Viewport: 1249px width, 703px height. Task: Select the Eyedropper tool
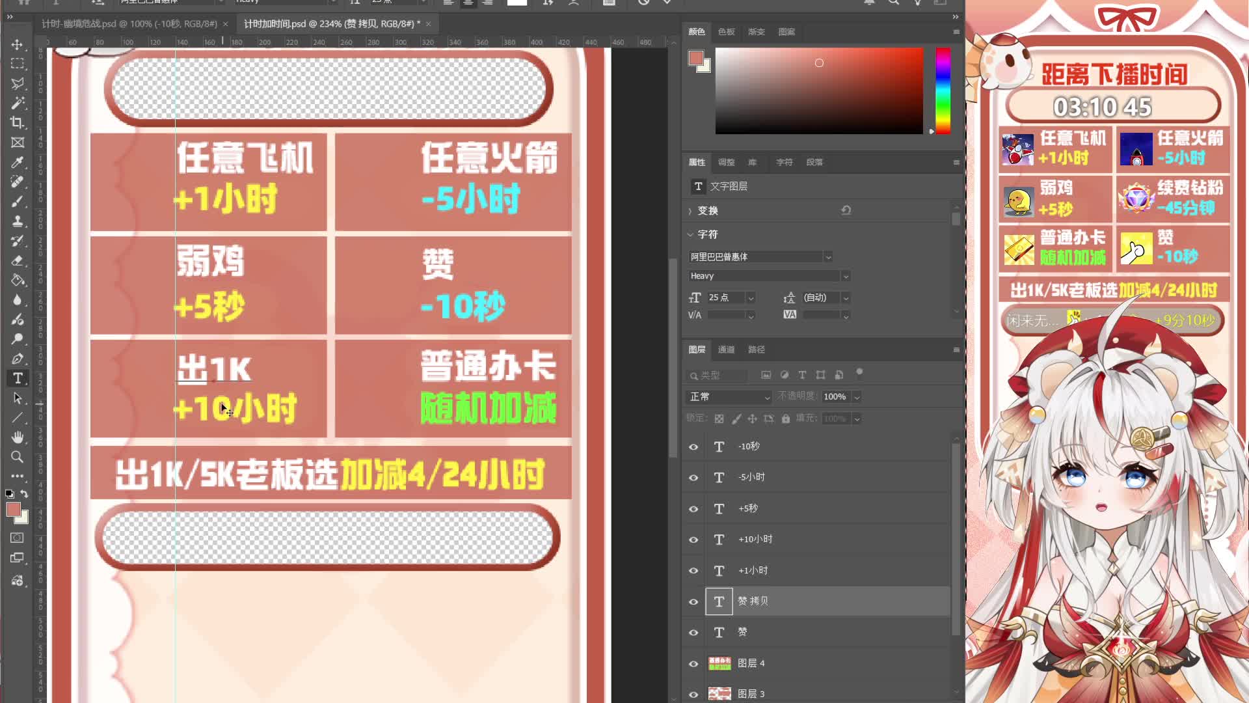(18, 162)
